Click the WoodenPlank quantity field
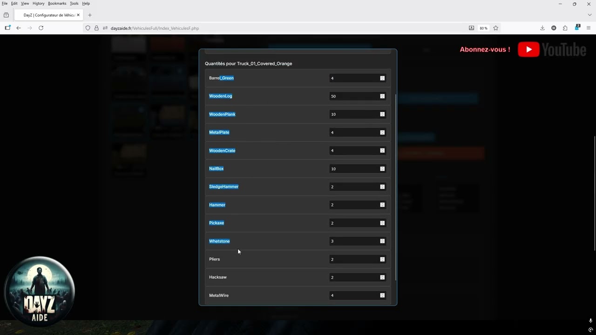Screen dimensions: 596x335 point(358,114)
